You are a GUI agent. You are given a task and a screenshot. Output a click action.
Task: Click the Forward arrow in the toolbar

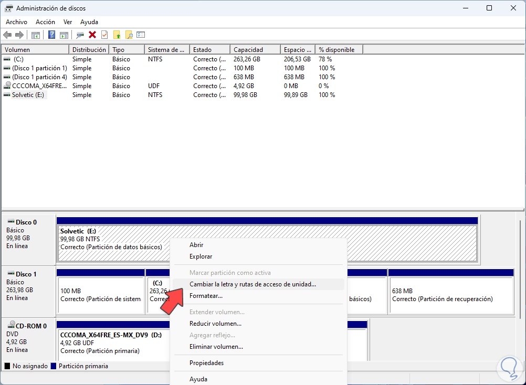pos(19,35)
